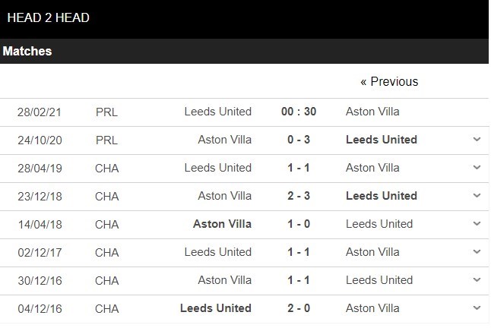The image size is (491, 328).
Task: Expand the 14/04/18 match chevron
Action: [x=477, y=224]
